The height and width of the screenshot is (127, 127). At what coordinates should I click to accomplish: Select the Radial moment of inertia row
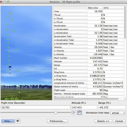point(89,87)
